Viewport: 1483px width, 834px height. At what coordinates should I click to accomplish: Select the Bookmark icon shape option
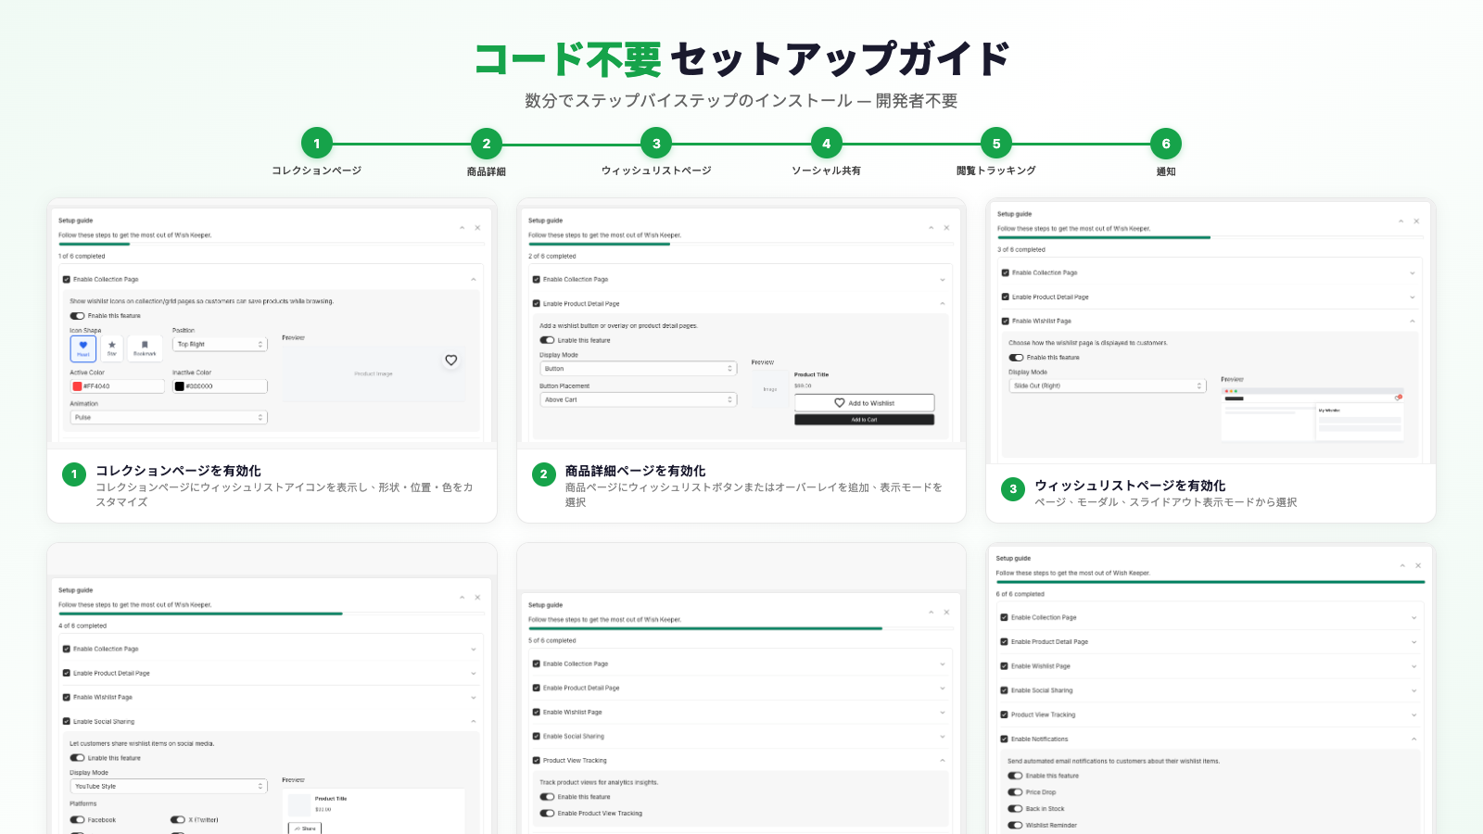coord(144,347)
